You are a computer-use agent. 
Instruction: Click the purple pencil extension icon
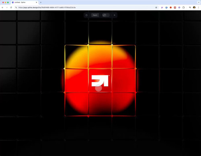pyautogui.click(x=162, y=8)
